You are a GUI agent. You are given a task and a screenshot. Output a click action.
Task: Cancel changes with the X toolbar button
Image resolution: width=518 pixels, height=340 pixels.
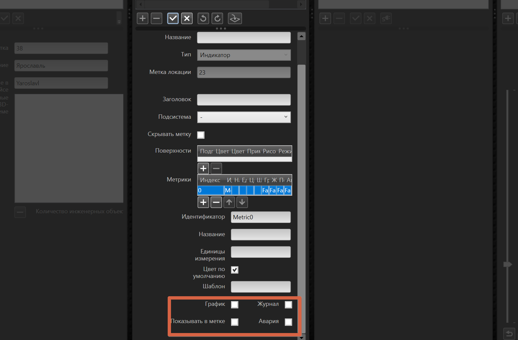pyautogui.click(x=187, y=18)
